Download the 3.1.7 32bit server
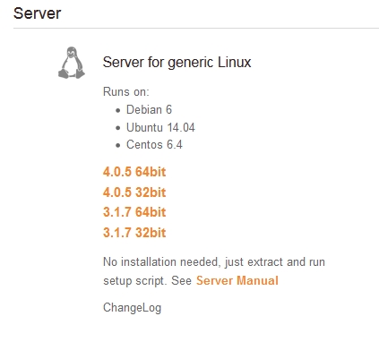This screenshot has height=342, width=379. click(x=134, y=233)
